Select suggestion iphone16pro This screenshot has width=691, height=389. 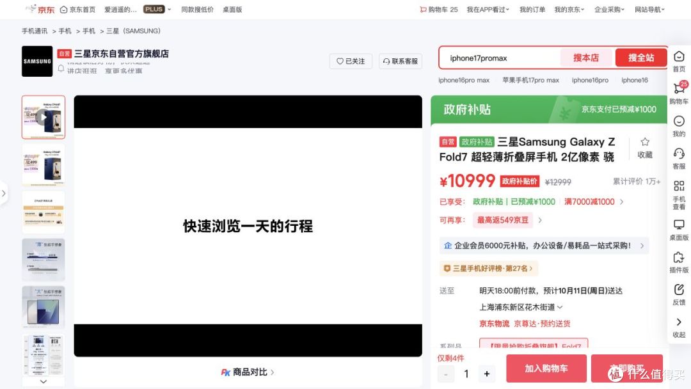point(590,80)
